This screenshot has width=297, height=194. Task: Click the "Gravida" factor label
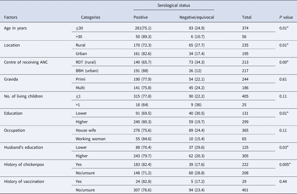tap(12, 79)
